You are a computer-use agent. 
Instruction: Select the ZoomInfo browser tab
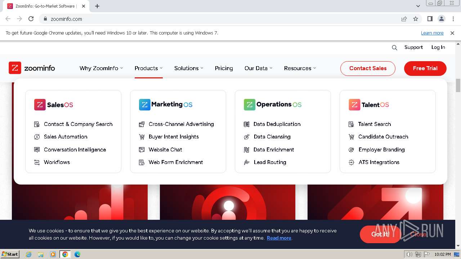(x=46, y=6)
